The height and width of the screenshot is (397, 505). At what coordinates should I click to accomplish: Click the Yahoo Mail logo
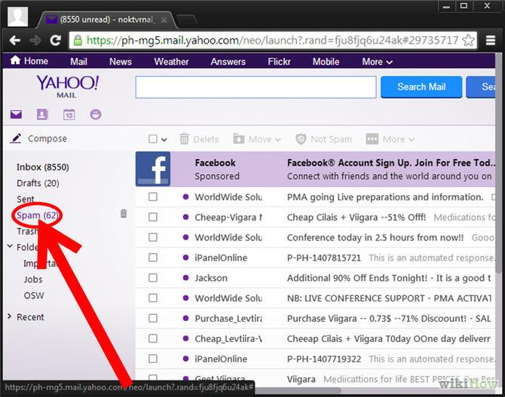coord(68,87)
